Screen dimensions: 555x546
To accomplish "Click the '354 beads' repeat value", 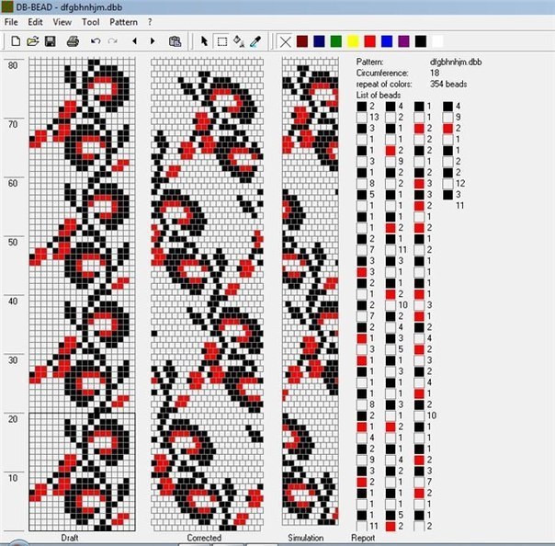I will coord(448,84).
